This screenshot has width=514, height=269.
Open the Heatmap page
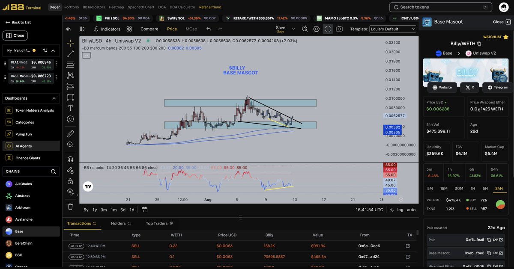pyautogui.click(x=116, y=7)
